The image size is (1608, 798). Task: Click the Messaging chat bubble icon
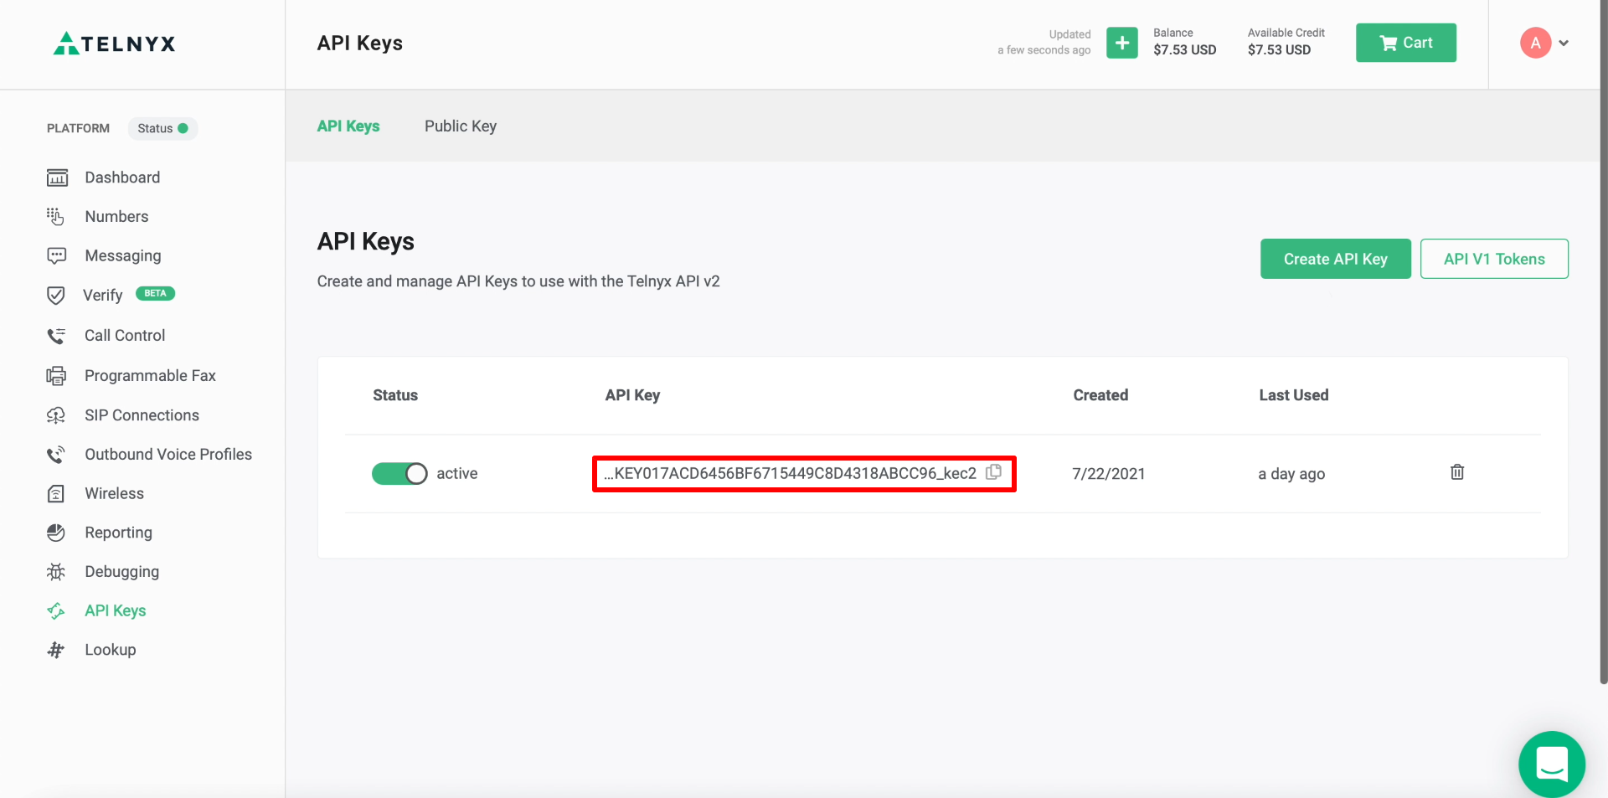pyautogui.click(x=56, y=255)
